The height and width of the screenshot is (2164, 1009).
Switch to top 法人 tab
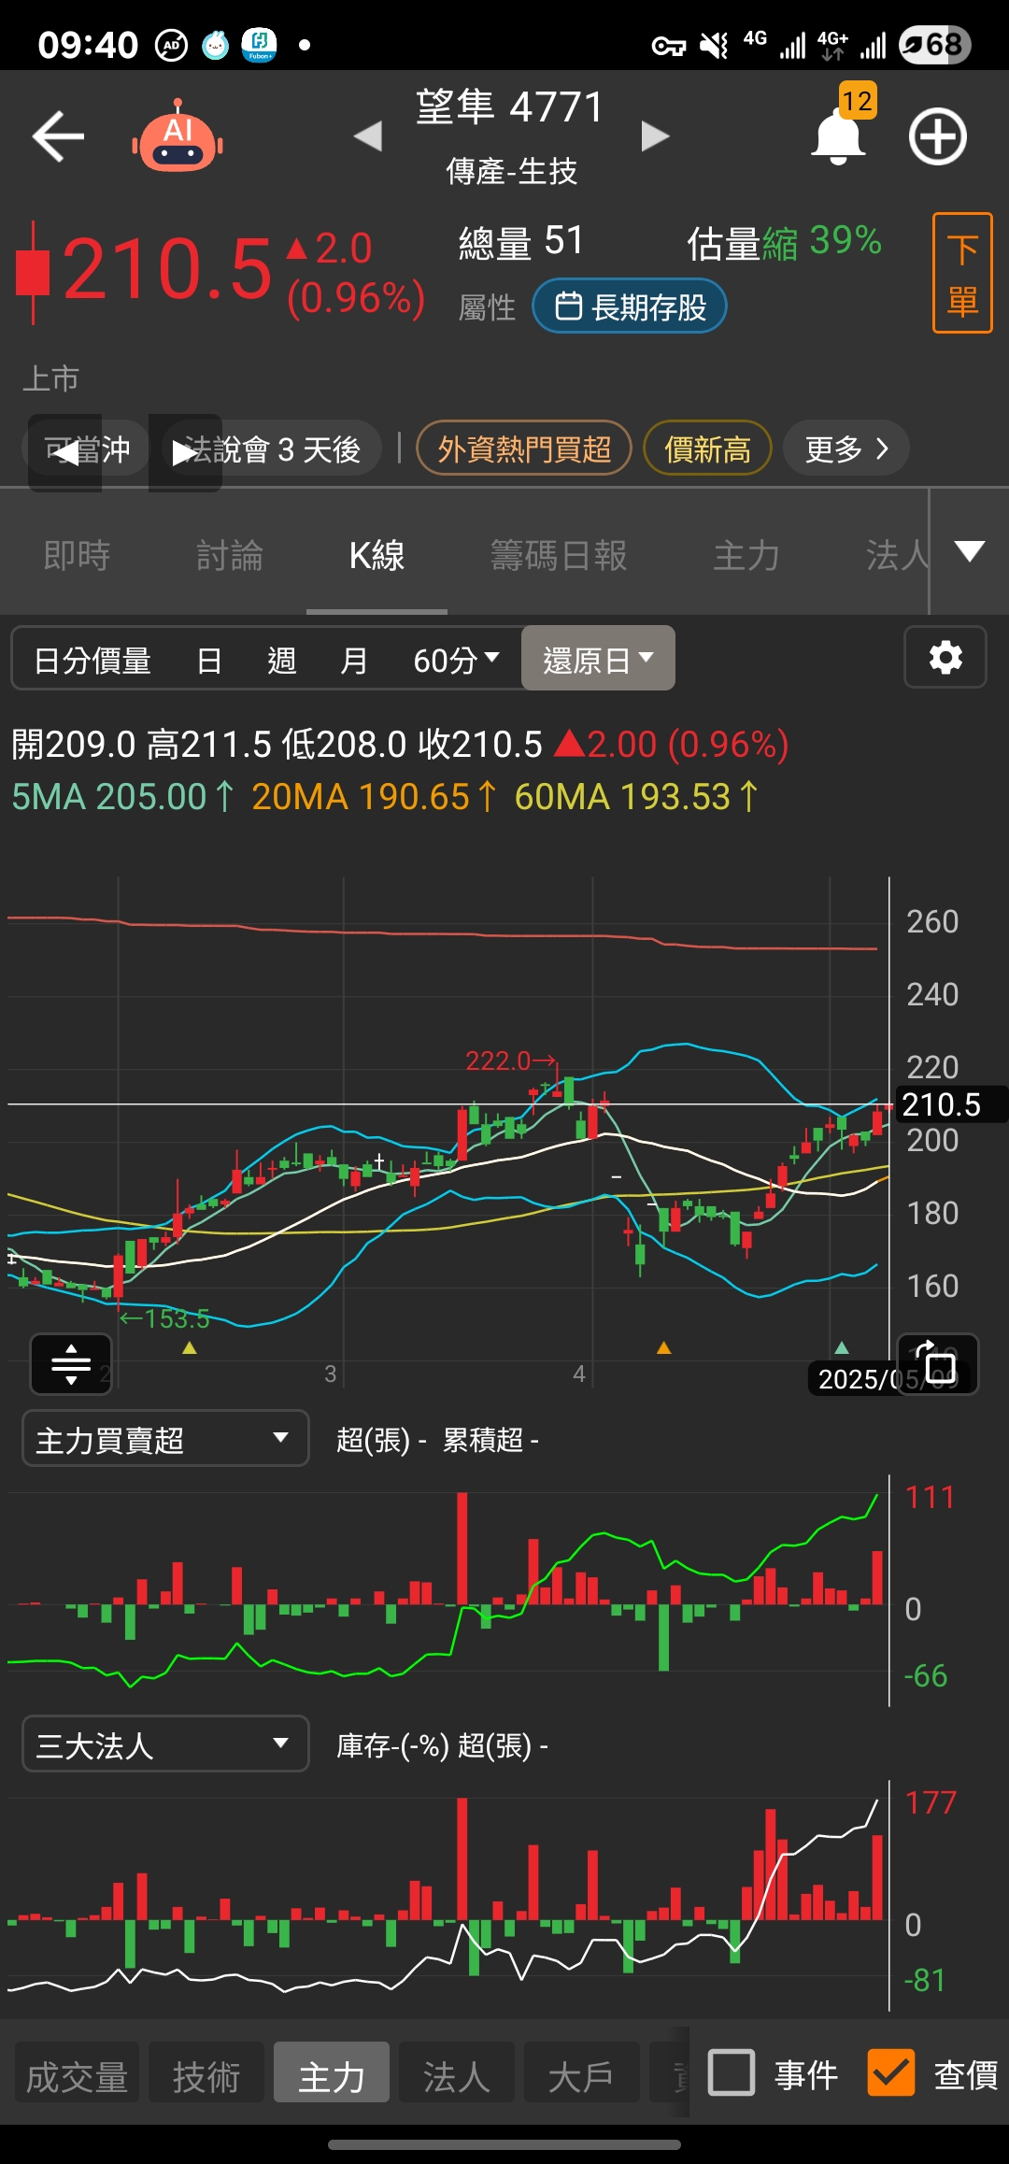coord(896,555)
